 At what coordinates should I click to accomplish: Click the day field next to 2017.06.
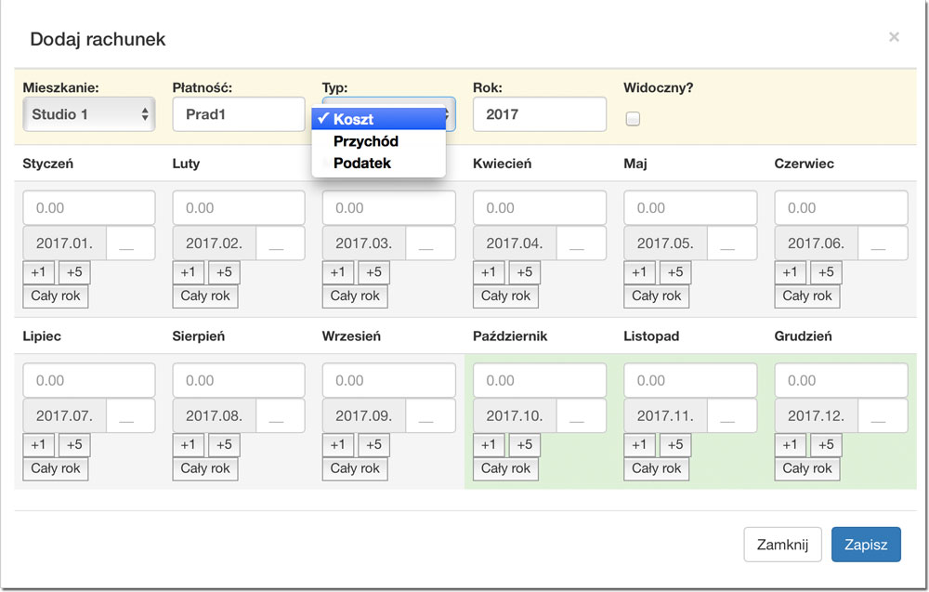click(x=883, y=243)
